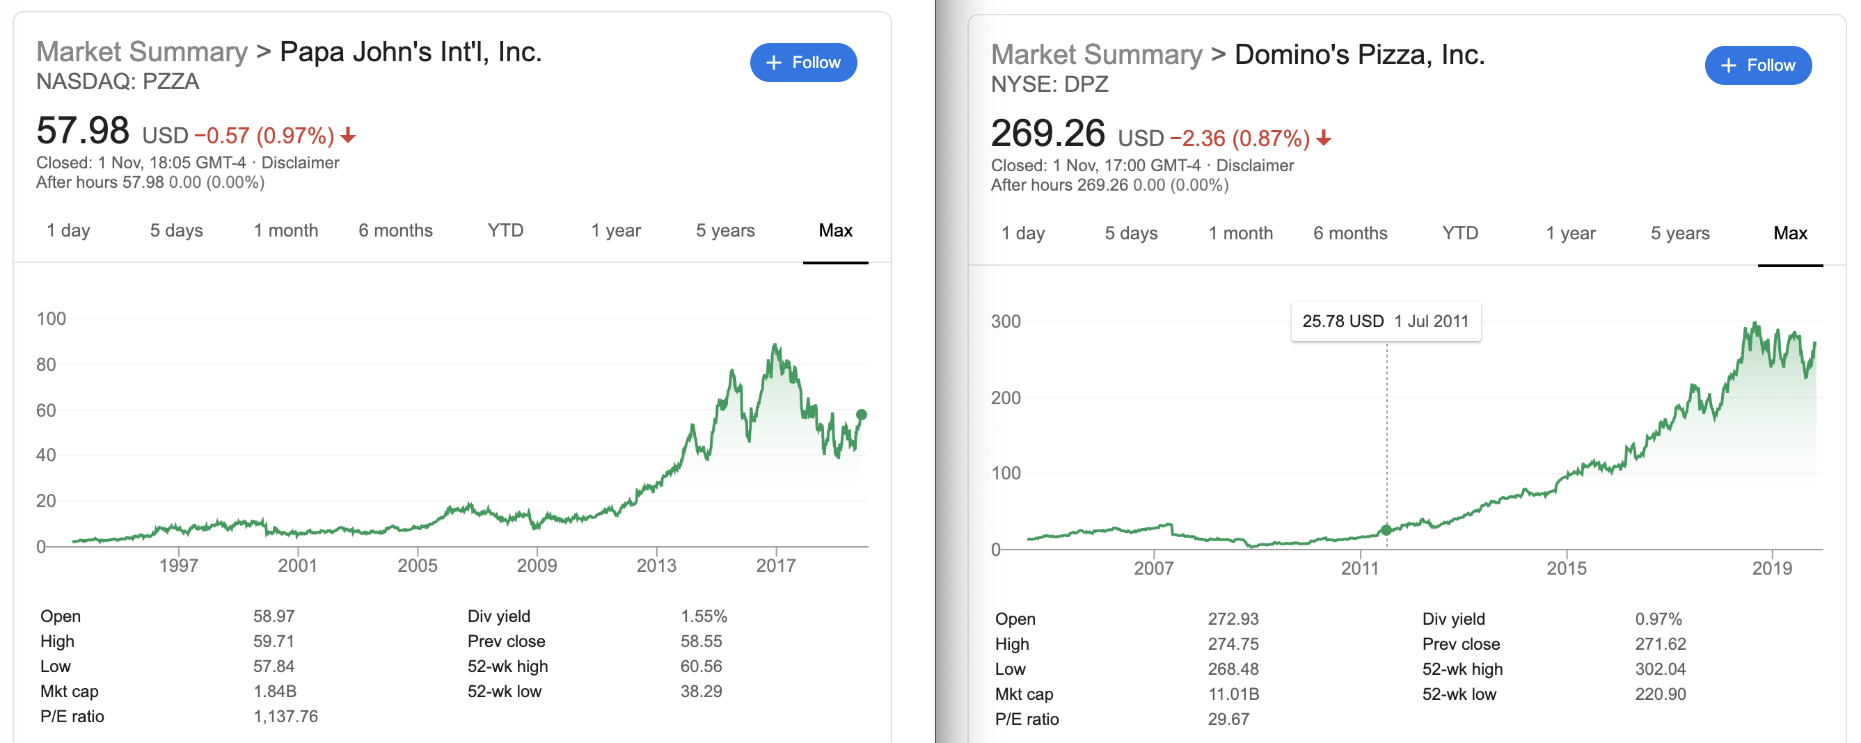
Task: Open Domino's 1 month view
Action: pyautogui.click(x=1240, y=233)
